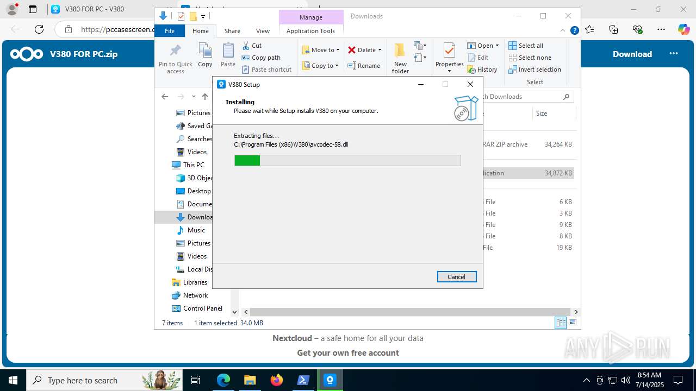Select the Application Tools tab
Viewport: 696px width, 391px height.
pos(310,31)
